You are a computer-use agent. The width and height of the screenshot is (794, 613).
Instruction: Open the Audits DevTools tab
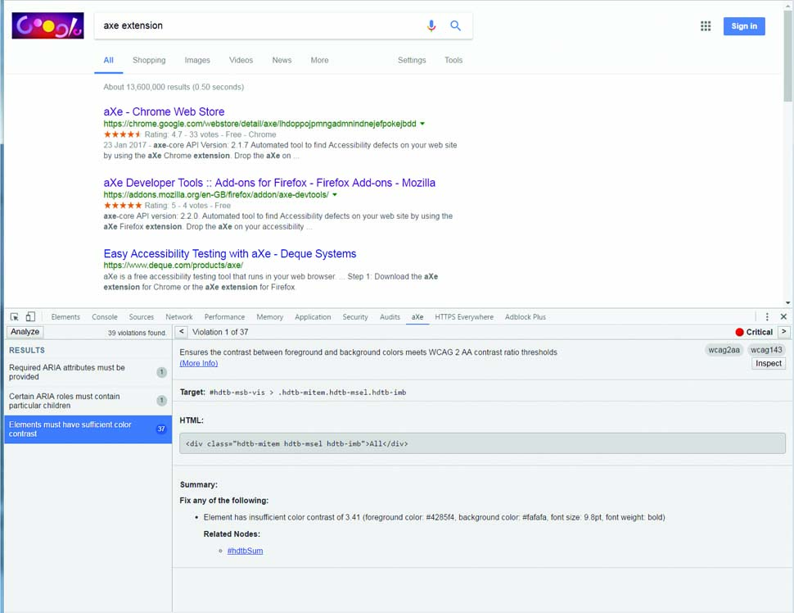tap(390, 317)
